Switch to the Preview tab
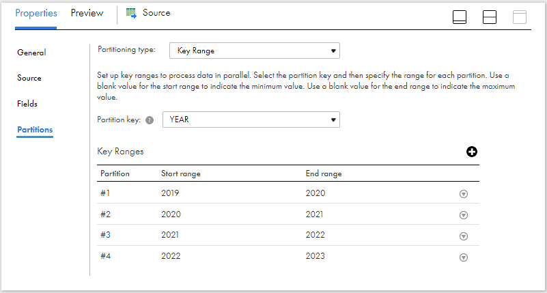This screenshot has width=547, height=293. (x=87, y=13)
